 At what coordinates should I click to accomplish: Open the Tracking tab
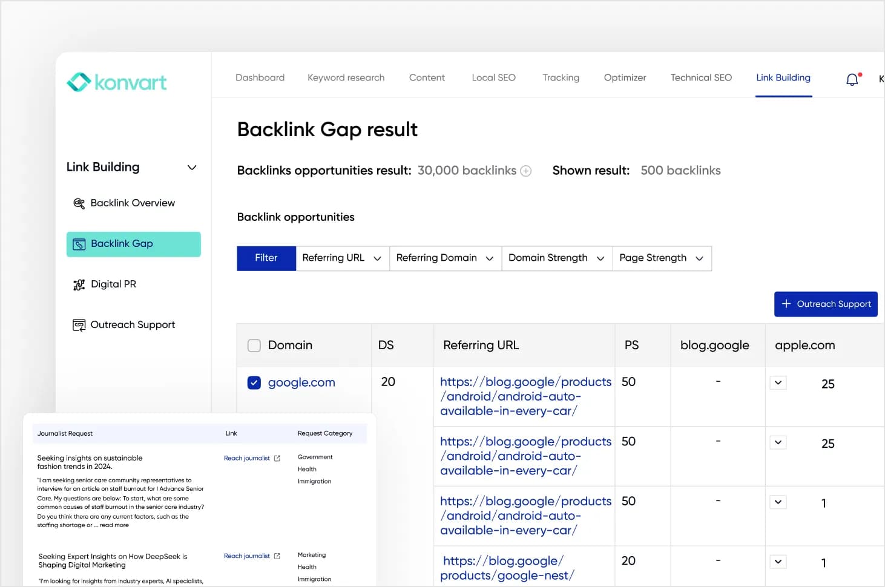coord(561,77)
